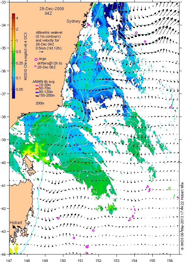Image resolution: width=186 pixels, height=262 pixels.
Task: Click colorbar tick label 0.05
Action: pyautogui.click(x=20, y=89)
